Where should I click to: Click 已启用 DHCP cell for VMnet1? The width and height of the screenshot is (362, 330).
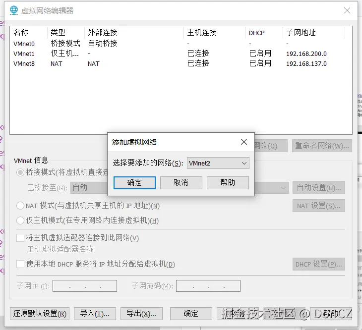(260, 54)
